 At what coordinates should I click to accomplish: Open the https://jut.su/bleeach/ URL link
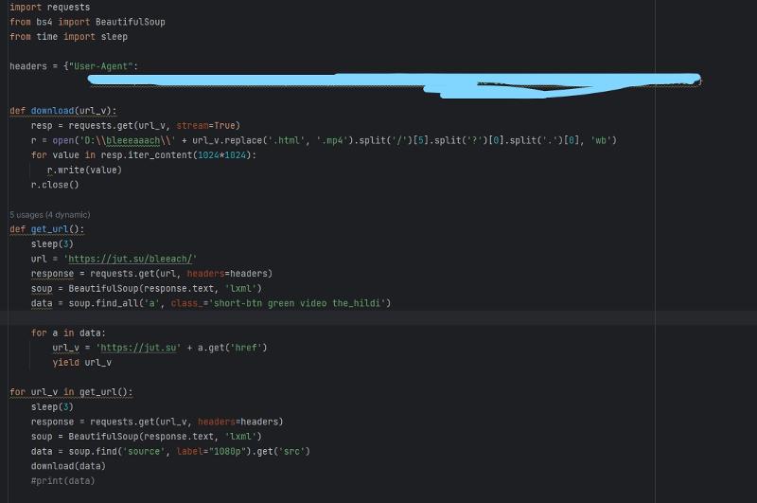[130, 259]
